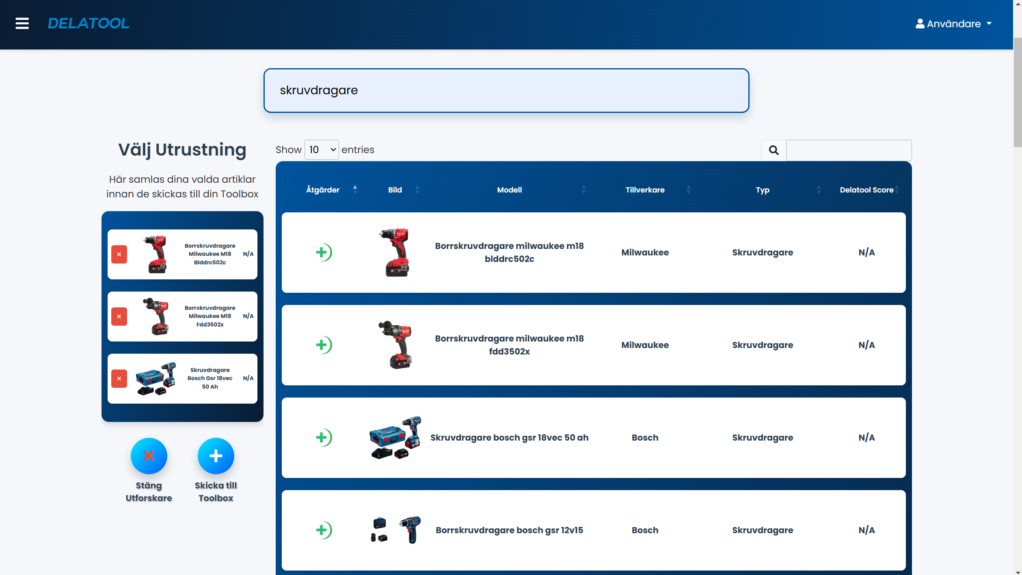1022x575 pixels.
Task: Click Milwaukee manufacturer in blddrc502c row
Action: pos(645,253)
